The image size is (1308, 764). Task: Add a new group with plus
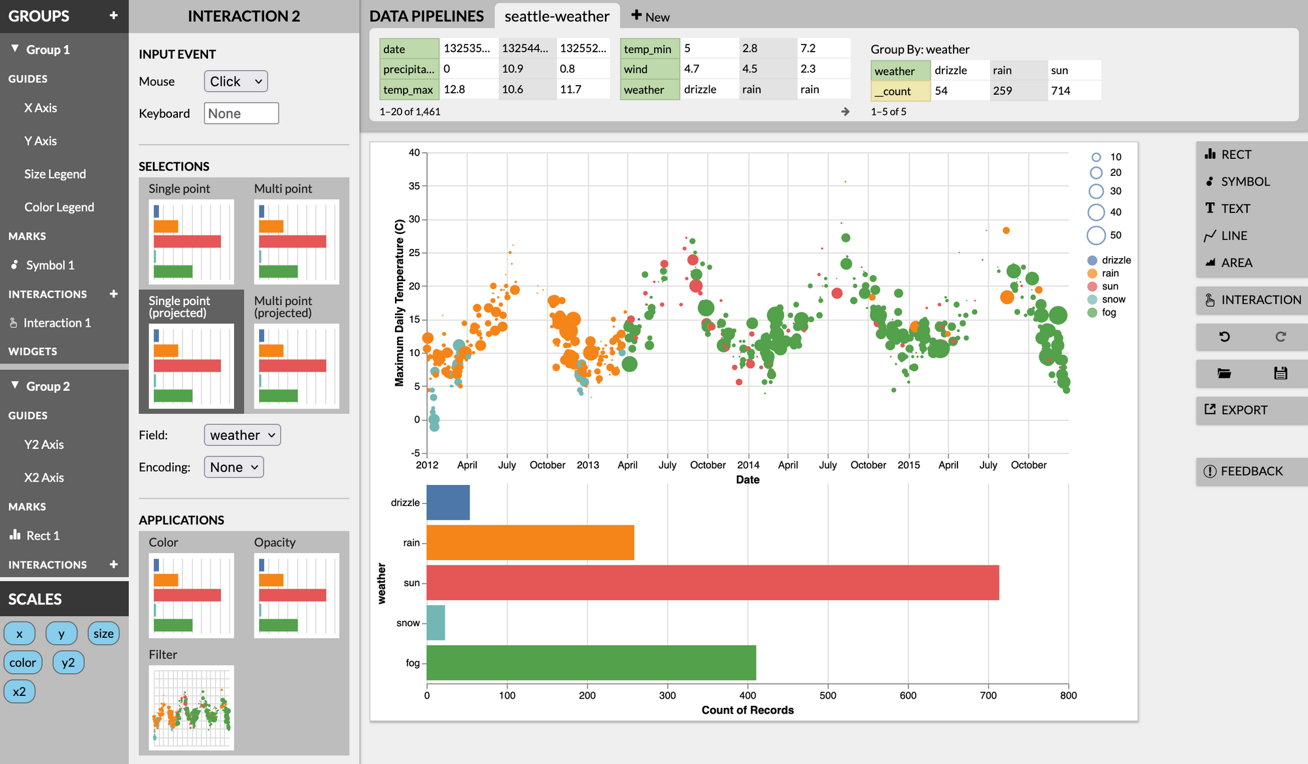[113, 15]
